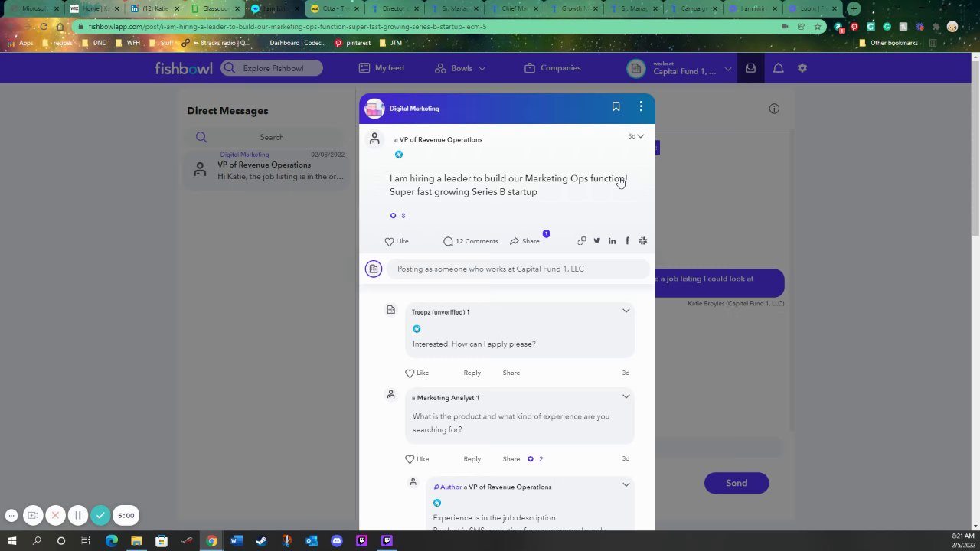This screenshot has height=551, width=980.
Task: Share the post on Facebook
Action: tap(627, 241)
